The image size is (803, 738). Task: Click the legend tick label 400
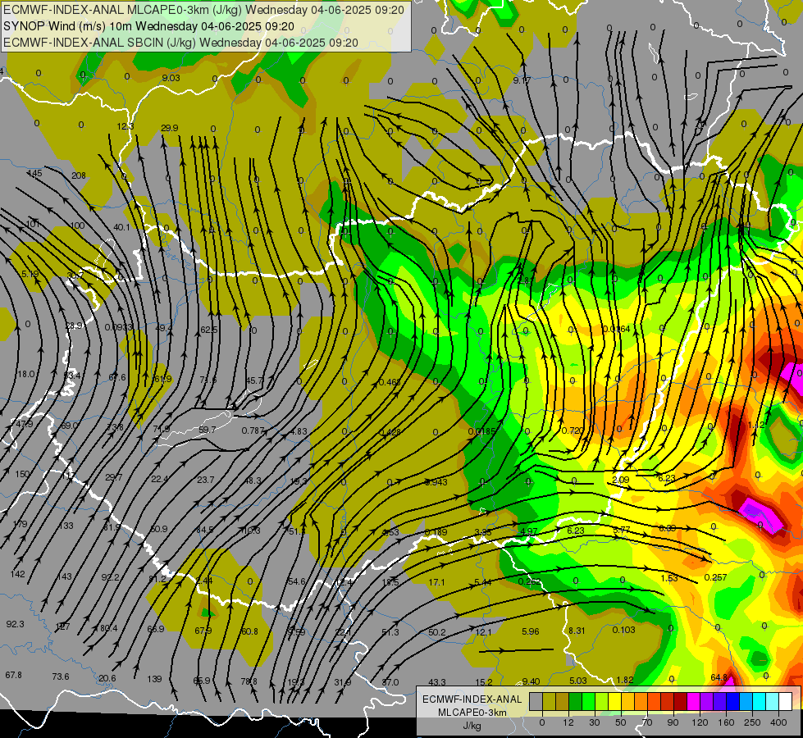tap(778, 722)
